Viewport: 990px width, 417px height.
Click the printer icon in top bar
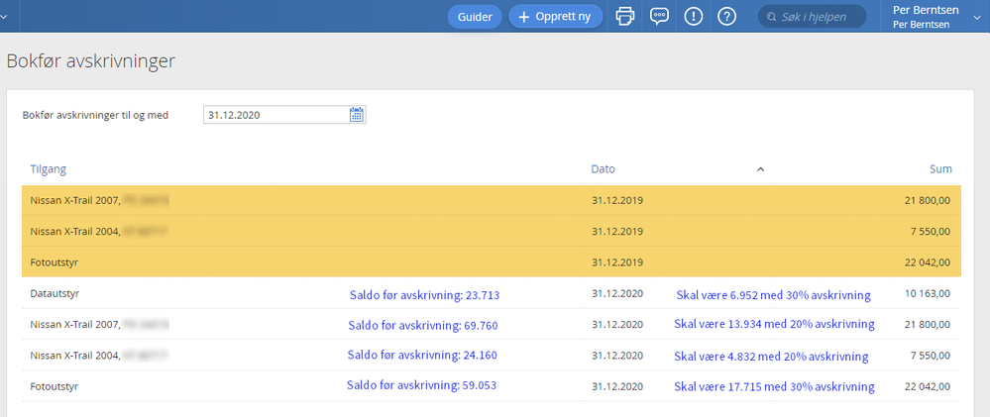pyautogui.click(x=624, y=17)
